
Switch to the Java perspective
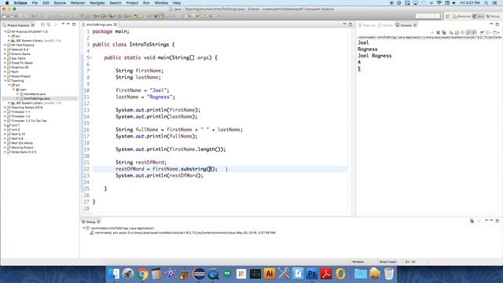coord(478,17)
